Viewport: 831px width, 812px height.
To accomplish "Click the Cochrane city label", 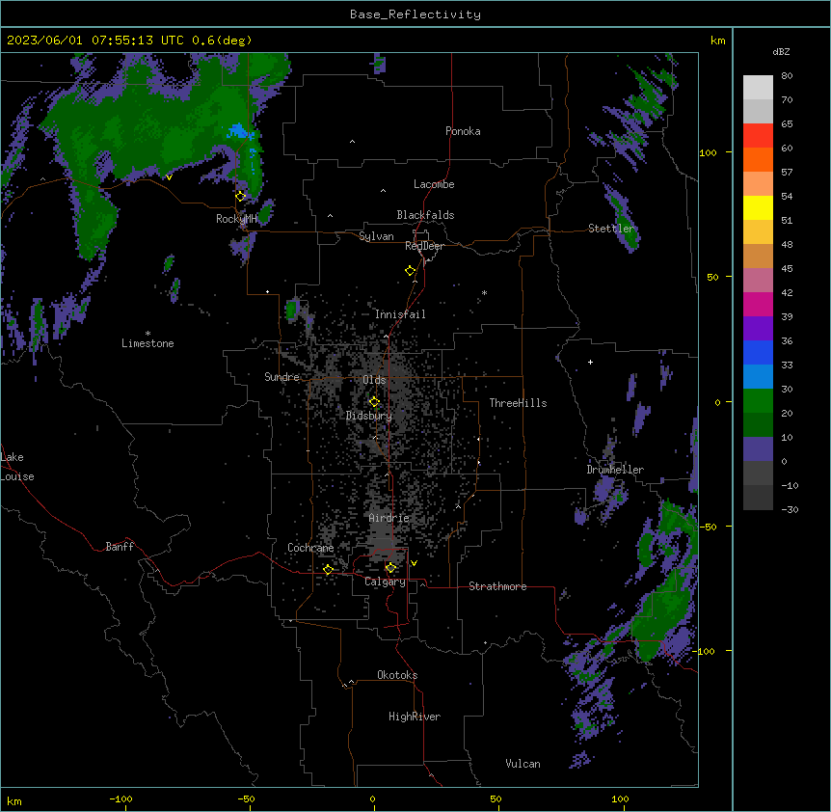I will point(310,548).
